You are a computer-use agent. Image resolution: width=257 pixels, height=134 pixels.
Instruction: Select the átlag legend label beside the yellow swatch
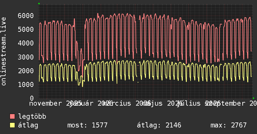click(x=28, y=125)
